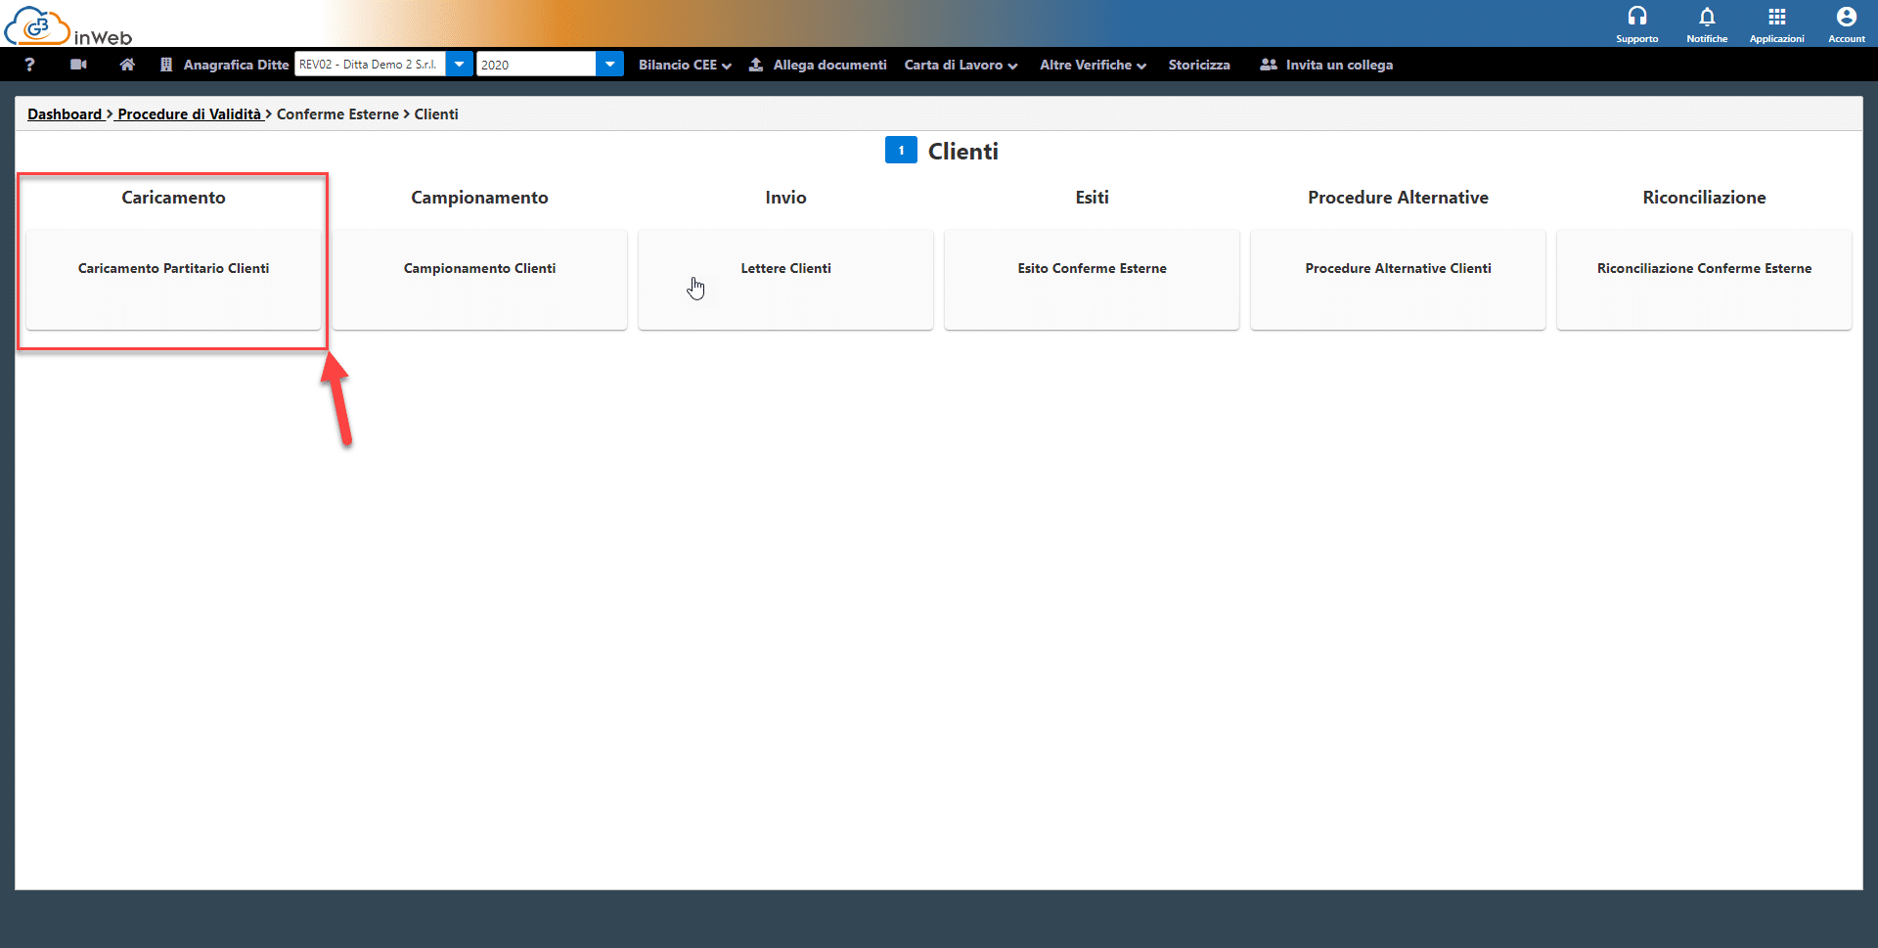Open Notifiche bell icon
The image size is (1878, 948).
click(x=1707, y=23)
